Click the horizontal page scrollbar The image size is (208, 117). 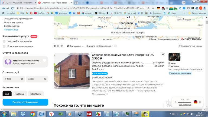click(x=103, y=110)
